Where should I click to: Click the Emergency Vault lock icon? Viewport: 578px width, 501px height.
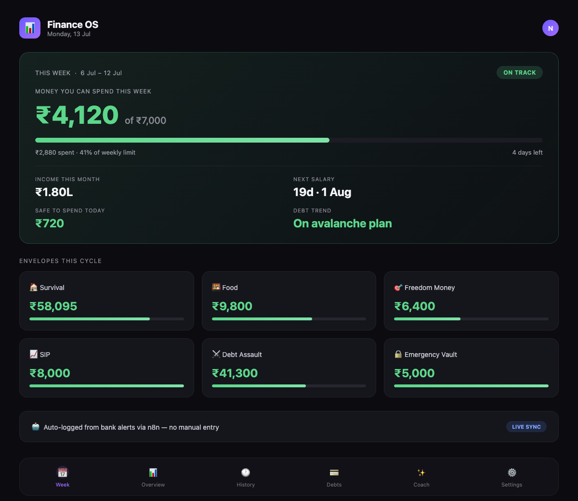point(398,354)
